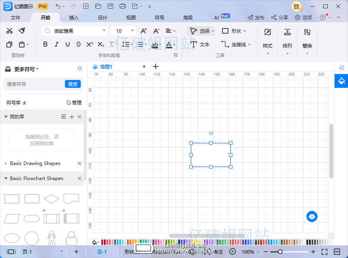Open the font size dropdown
This screenshot has height=258, width=348.
pos(133,30)
